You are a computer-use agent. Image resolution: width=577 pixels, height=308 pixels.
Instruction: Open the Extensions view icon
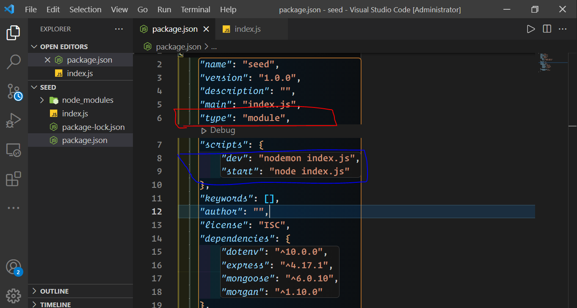click(x=14, y=179)
